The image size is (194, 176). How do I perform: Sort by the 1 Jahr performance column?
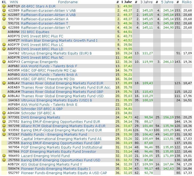pos(126,2)
